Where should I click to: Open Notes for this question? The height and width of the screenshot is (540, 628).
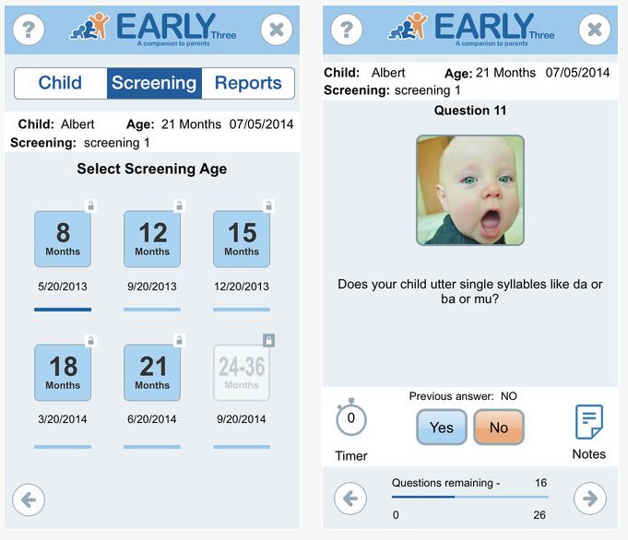tap(588, 423)
